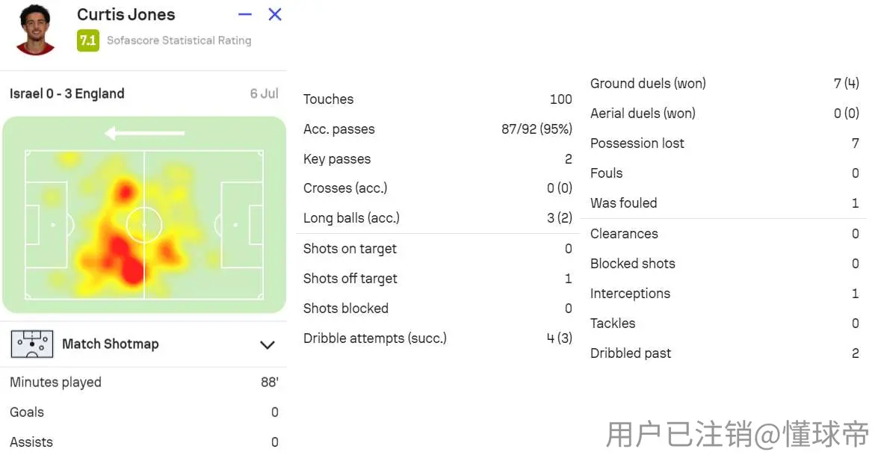The image size is (878, 458).
Task: Open the Match Shotmap section label
Action: [111, 344]
